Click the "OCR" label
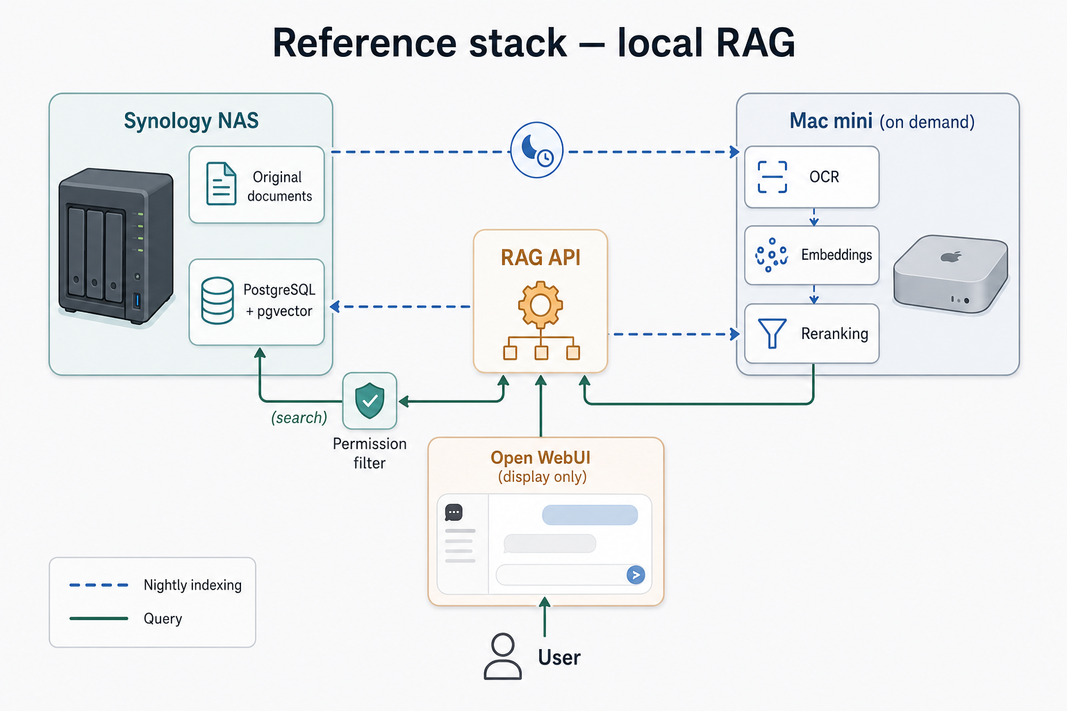The image size is (1067, 711). (x=825, y=177)
